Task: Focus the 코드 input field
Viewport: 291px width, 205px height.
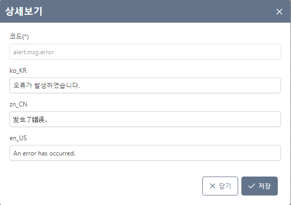Action: pyautogui.click(x=145, y=52)
